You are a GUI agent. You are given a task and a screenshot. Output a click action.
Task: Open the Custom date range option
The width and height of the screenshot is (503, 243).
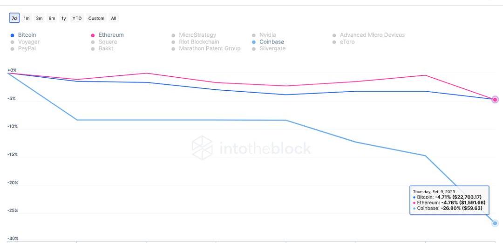[x=96, y=18]
